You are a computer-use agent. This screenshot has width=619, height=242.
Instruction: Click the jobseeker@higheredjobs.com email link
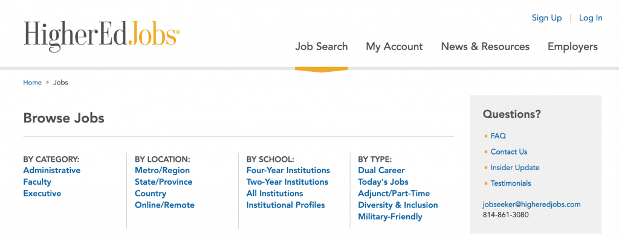pyautogui.click(x=532, y=205)
